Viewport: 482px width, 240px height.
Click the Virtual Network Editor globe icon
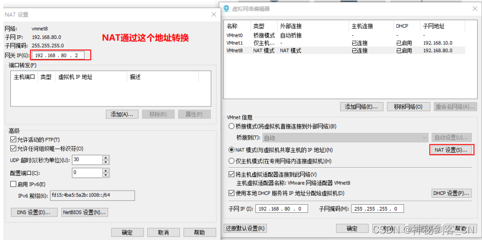click(227, 8)
